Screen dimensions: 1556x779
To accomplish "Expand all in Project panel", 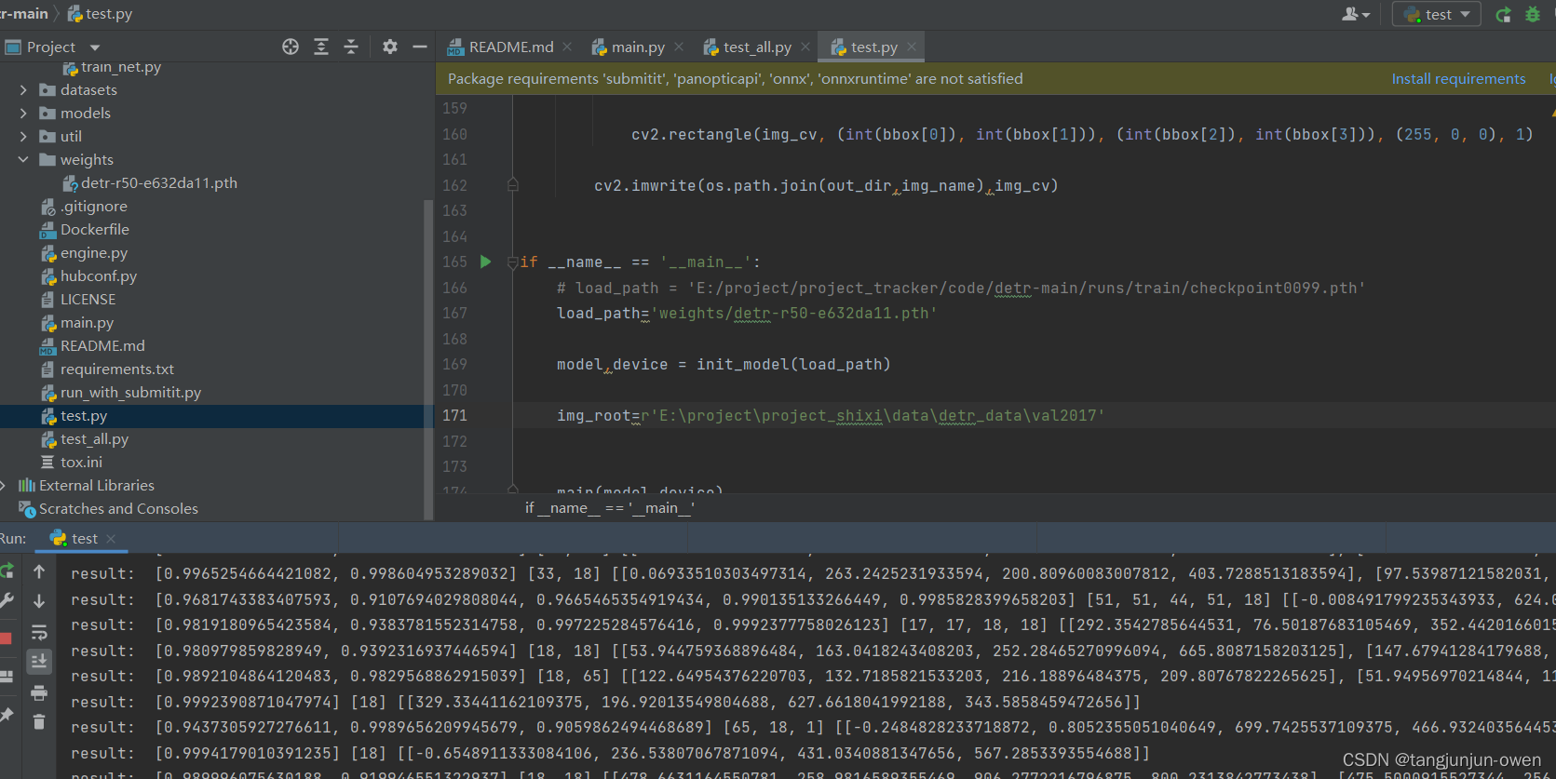I will pyautogui.click(x=321, y=47).
